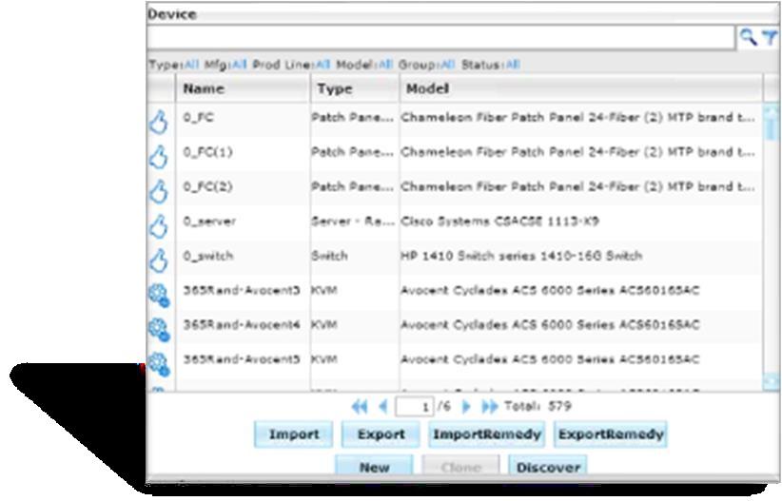Click the search magnifier icon
782x501 pixels.
tap(748, 37)
